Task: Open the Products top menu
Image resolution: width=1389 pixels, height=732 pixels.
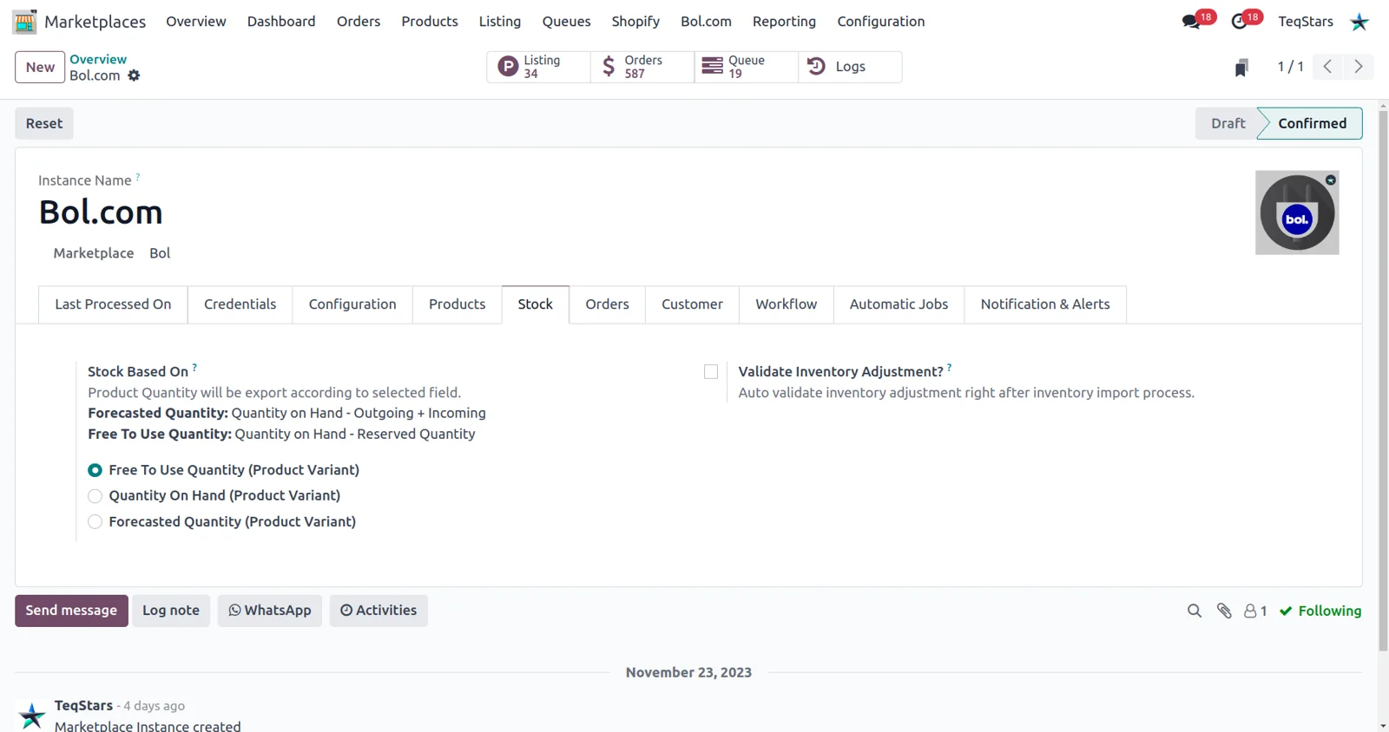Action: pyautogui.click(x=430, y=22)
